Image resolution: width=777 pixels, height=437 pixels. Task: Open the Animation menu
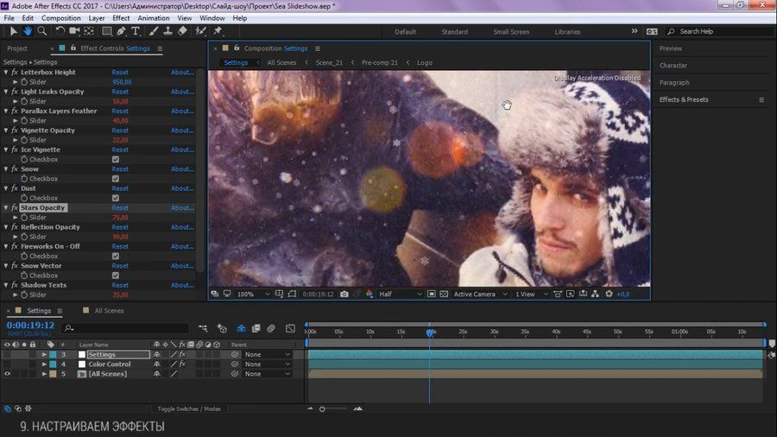[152, 18]
